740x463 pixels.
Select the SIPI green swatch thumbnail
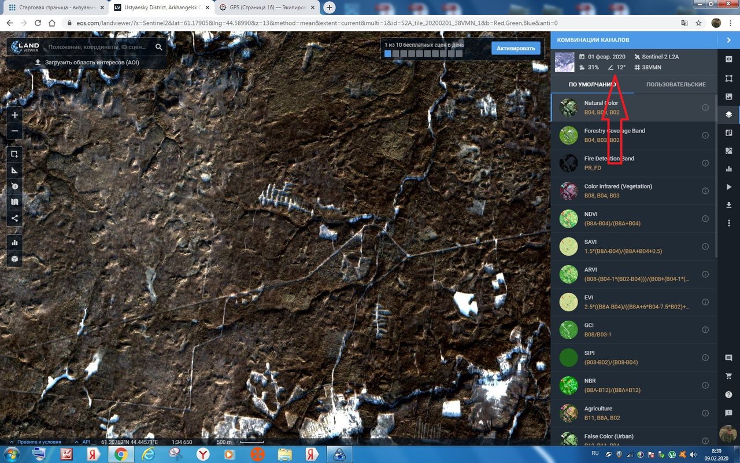(x=569, y=358)
